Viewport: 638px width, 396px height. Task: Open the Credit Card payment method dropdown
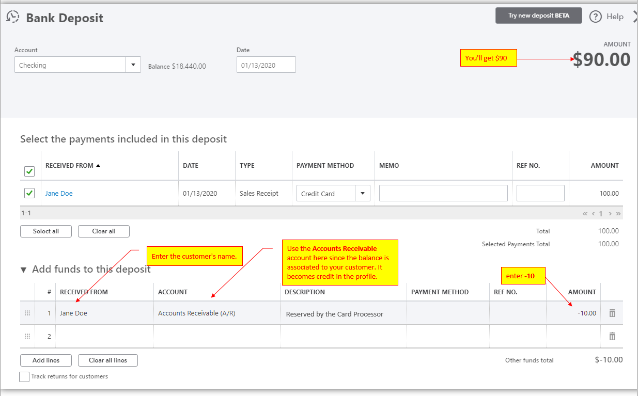(363, 194)
